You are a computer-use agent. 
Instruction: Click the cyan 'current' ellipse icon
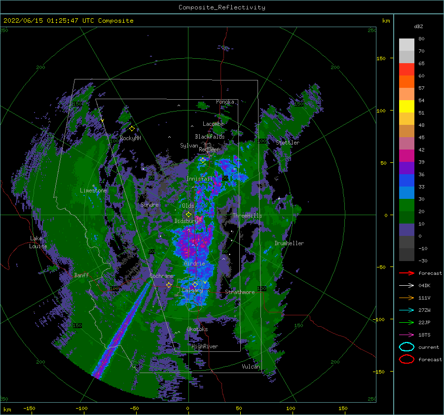[407, 347]
